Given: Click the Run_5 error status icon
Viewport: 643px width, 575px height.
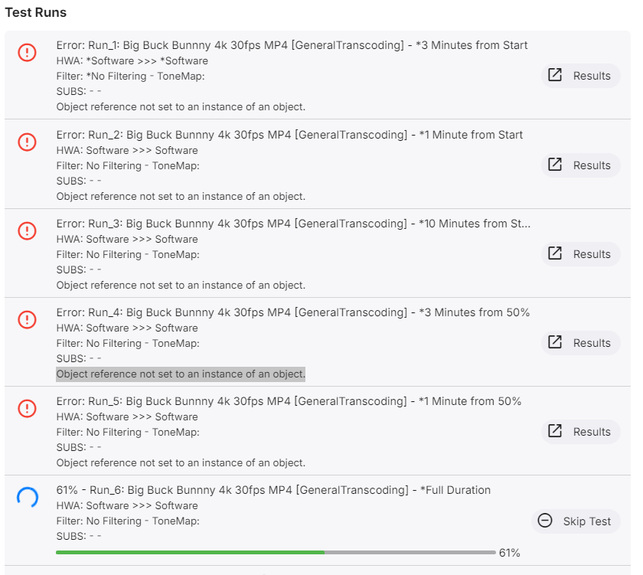Looking at the screenshot, I should 27,409.
